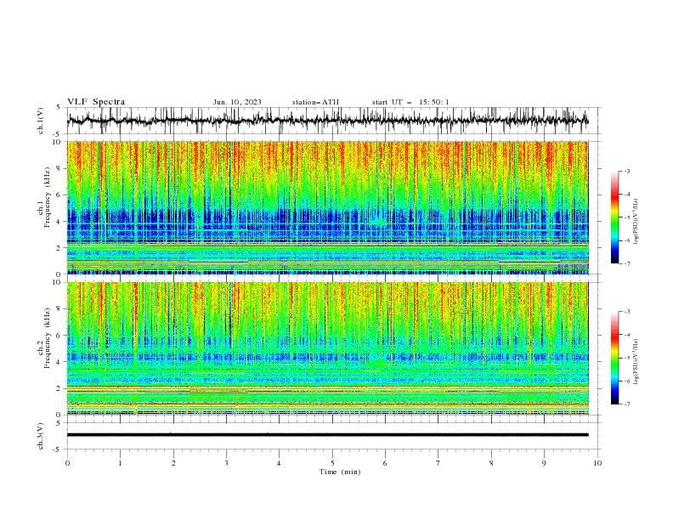Click the ch.1 spectrogram color scale bar
Viewport: 673px width, 520px height.
point(615,218)
